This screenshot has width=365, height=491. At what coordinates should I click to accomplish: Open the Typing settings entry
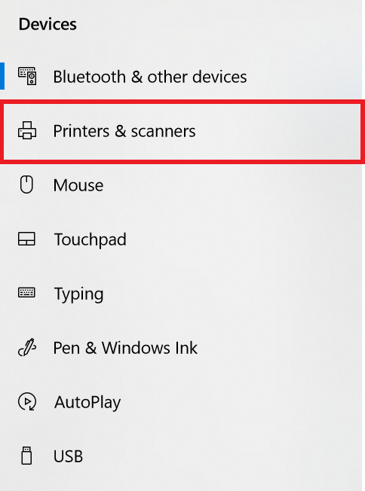click(x=181, y=293)
